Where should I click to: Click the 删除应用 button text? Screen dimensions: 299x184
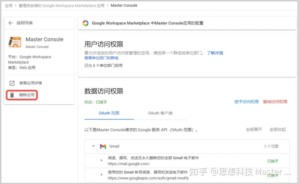click(27, 95)
